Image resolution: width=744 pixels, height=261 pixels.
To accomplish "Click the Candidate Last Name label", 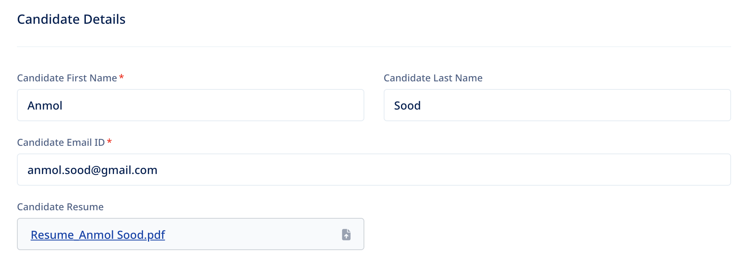I will tap(433, 78).
